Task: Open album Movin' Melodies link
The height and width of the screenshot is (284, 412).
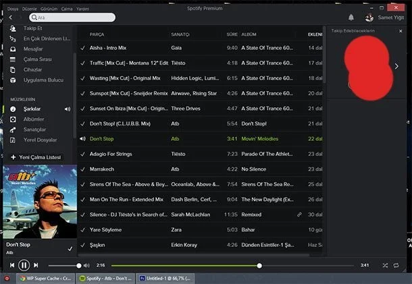Action: (259, 139)
